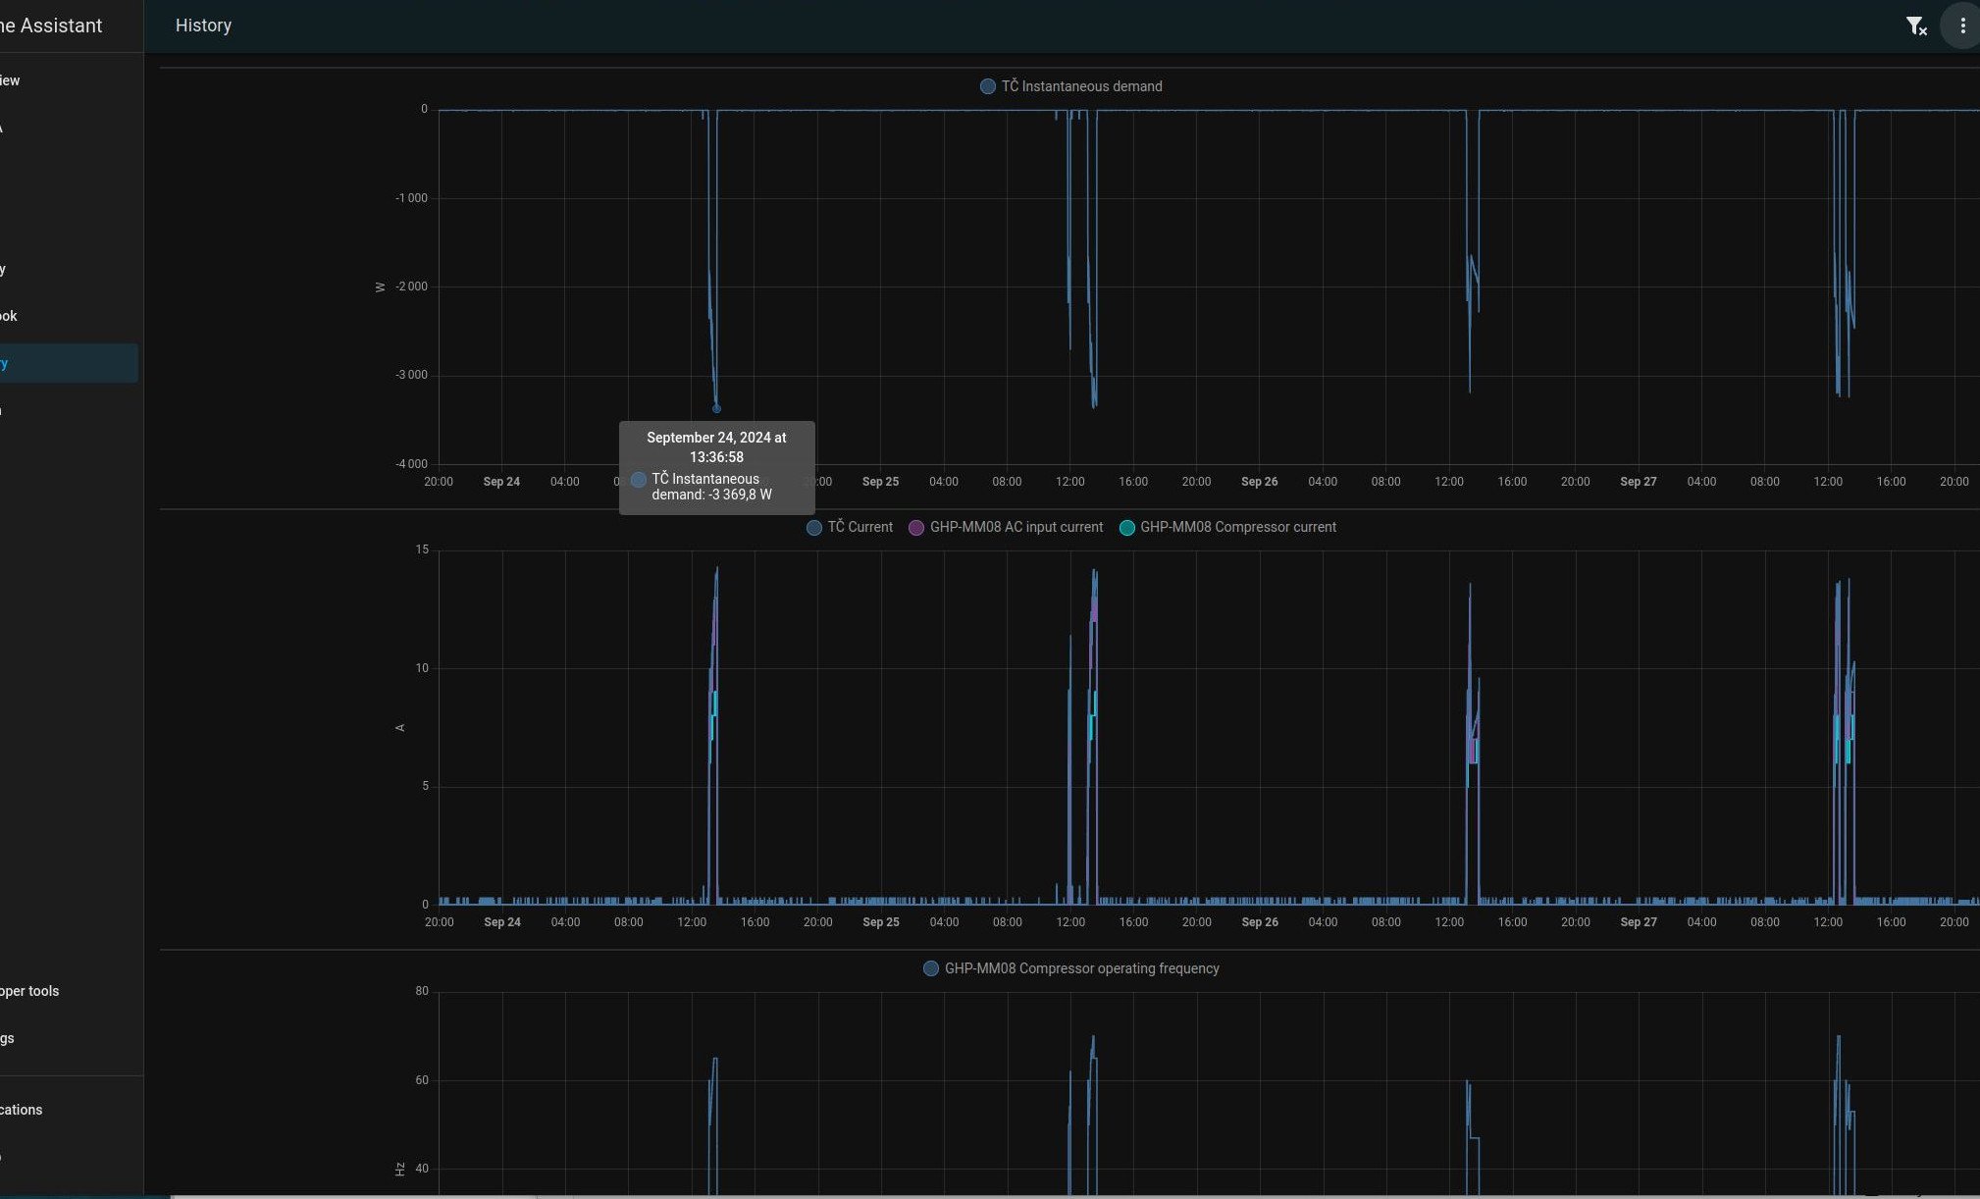Screen dimensions: 1980x1199
Task: Click teal Compressor current color dot
Action: tap(1127, 528)
